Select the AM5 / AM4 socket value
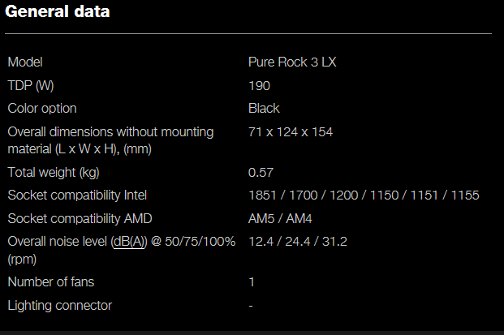 pos(280,219)
